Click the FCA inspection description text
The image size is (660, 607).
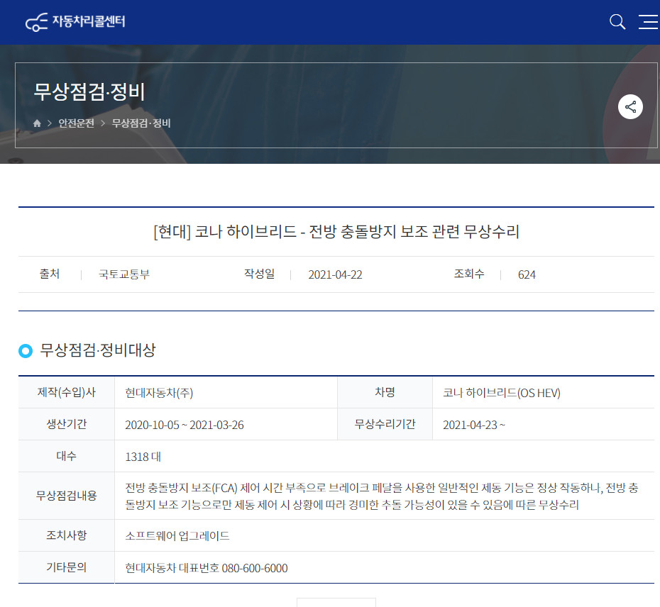382,496
